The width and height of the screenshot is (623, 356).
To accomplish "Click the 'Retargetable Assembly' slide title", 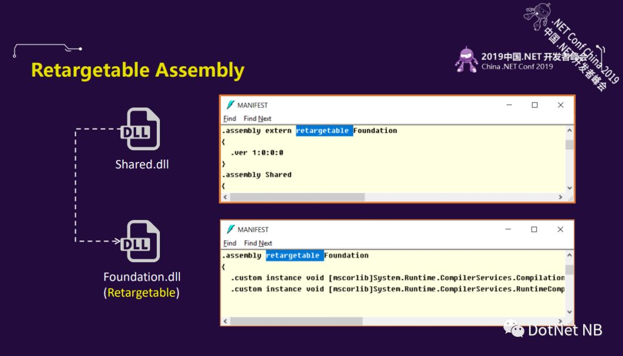I will (x=137, y=70).
